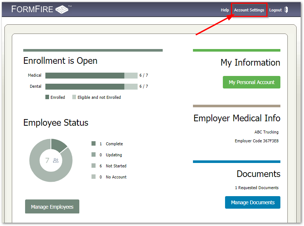Open the Help menu item
The width and height of the screenshot is (304, 226).
click(225, 10)
